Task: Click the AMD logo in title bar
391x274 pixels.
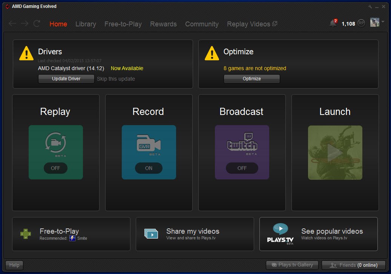Action: 8,6
